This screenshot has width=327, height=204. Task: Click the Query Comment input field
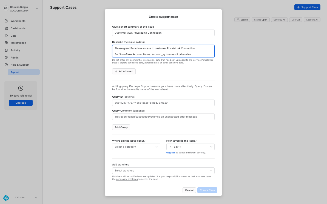(163, 117)
